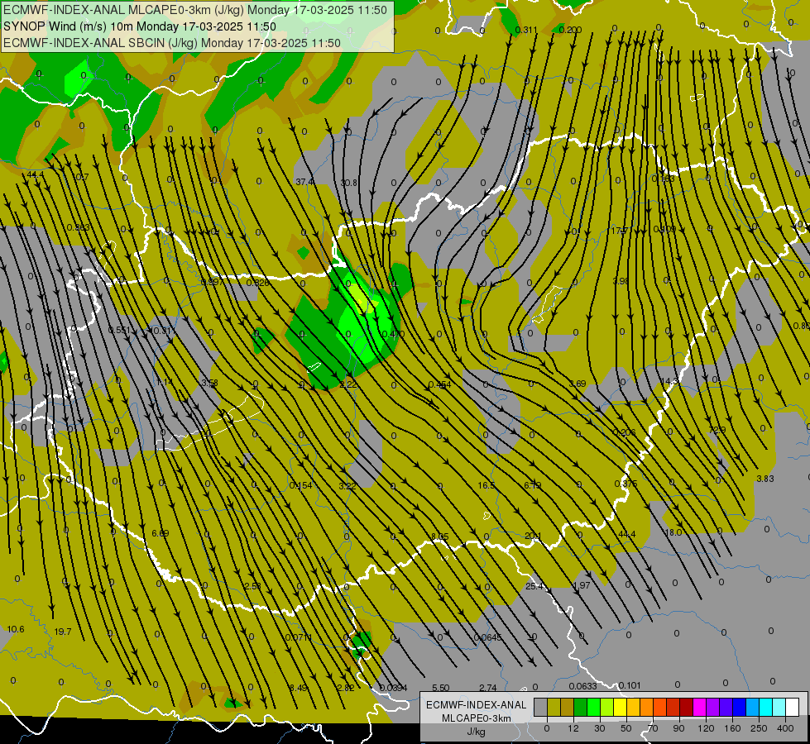Click the map value 2.58

[252, 586]
